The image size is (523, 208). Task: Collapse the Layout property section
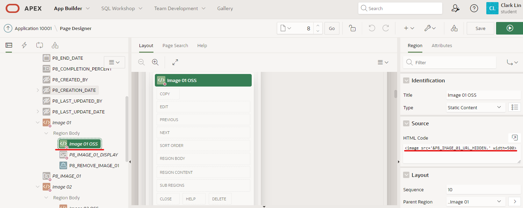tap(406, 175)
